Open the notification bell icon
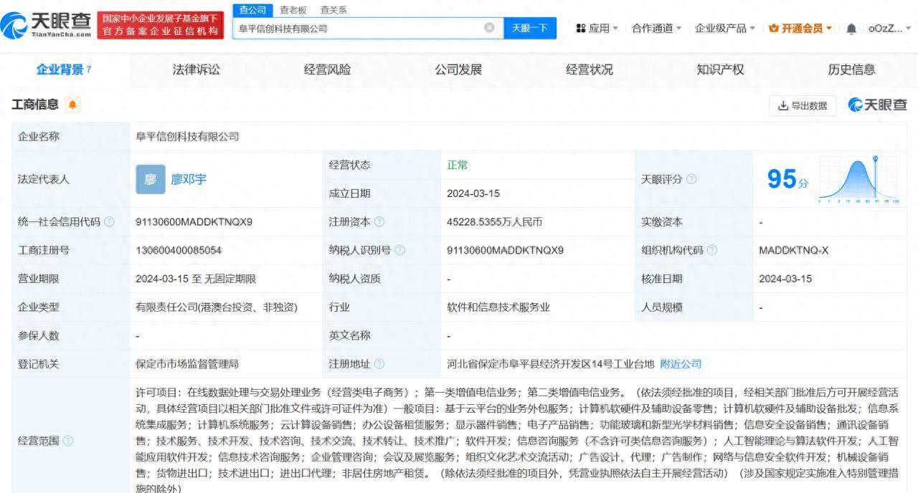This screenshot has height=493, width=918. pos(850,28)
